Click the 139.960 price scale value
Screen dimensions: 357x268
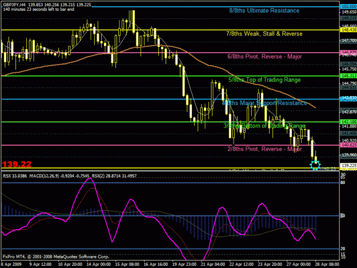[x=349, y=155]
